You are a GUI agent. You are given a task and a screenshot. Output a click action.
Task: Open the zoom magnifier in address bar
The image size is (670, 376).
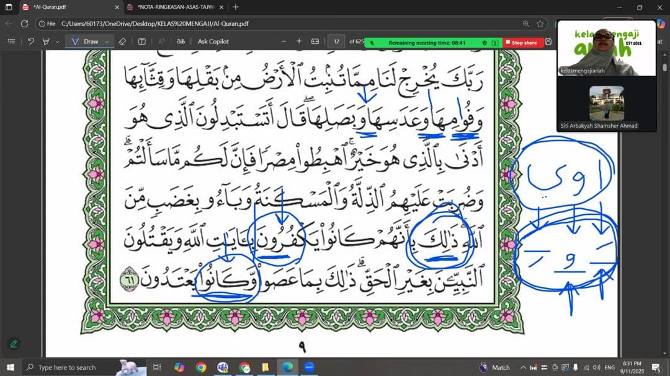pos(525,24)
